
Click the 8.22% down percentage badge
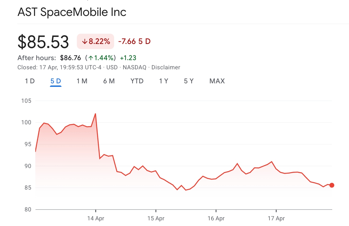[95, 42]
